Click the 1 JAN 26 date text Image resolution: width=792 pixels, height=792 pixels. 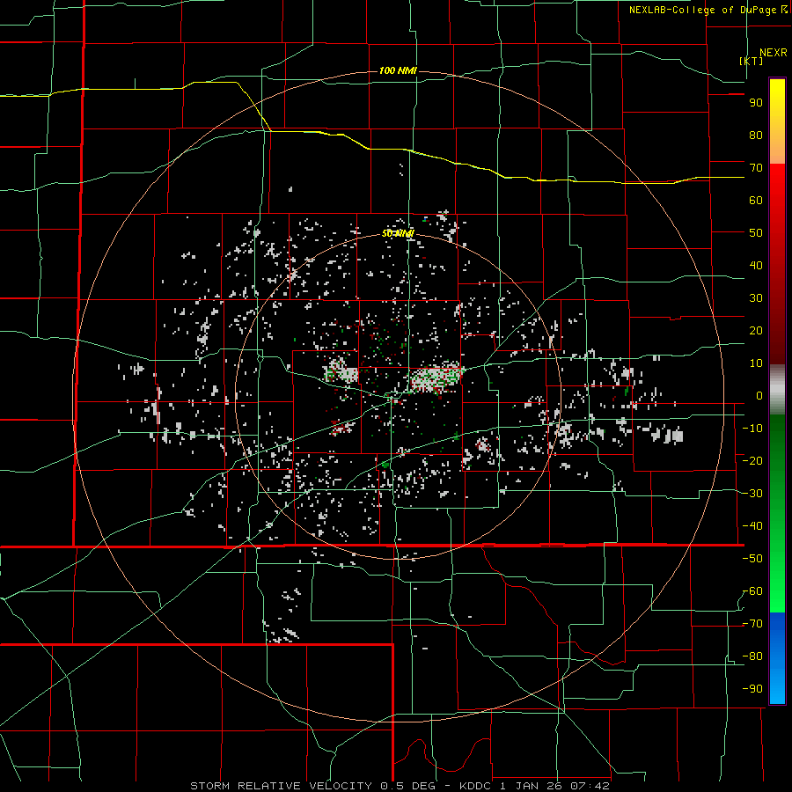pos(531,786)
